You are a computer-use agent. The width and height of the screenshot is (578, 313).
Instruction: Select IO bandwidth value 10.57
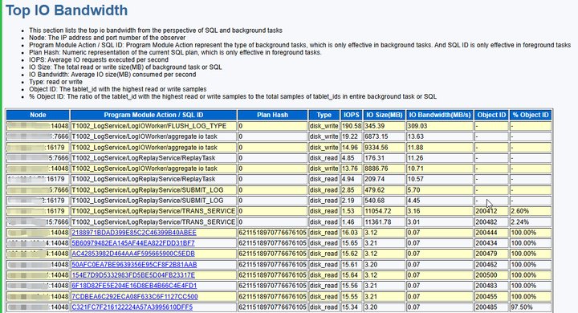416,179
